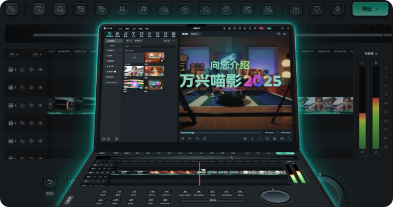Choose the Text tool with T icon
393x207 pixels.
click(39, 9)
